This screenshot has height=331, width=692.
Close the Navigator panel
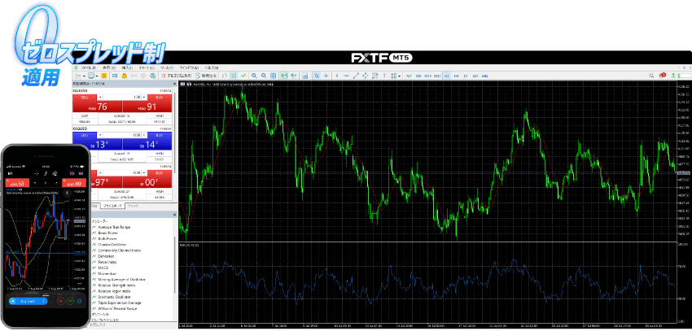point(174,215)
